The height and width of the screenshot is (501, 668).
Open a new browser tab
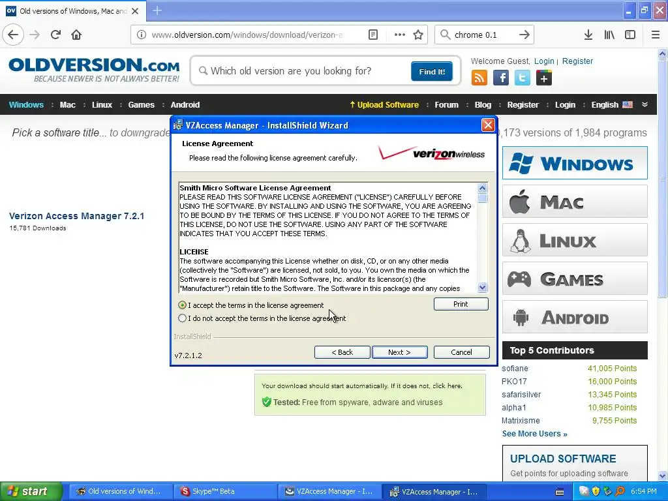tap(157, 10)
